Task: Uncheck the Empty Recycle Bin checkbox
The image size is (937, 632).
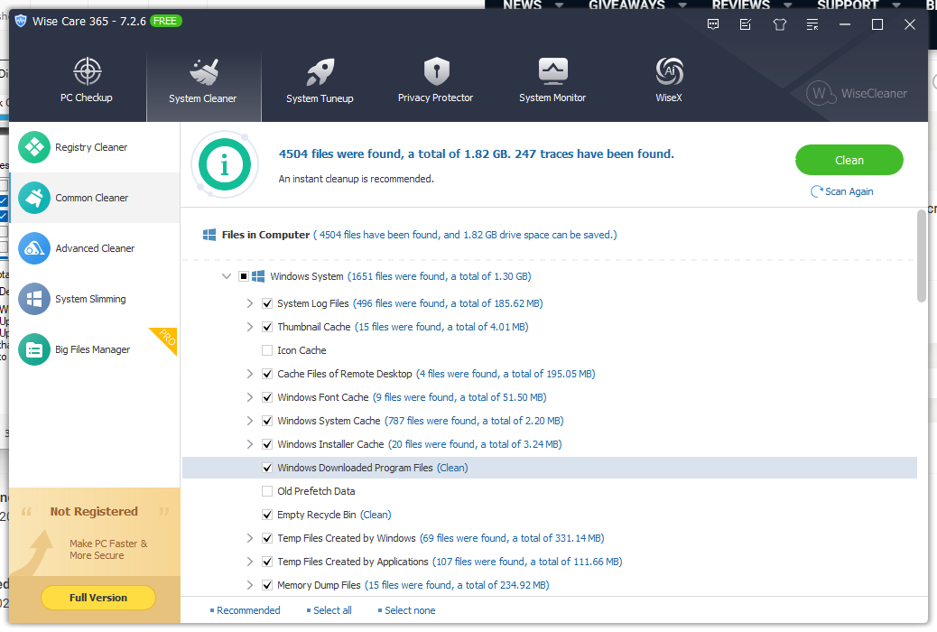Action: click(x=267, y=515)
